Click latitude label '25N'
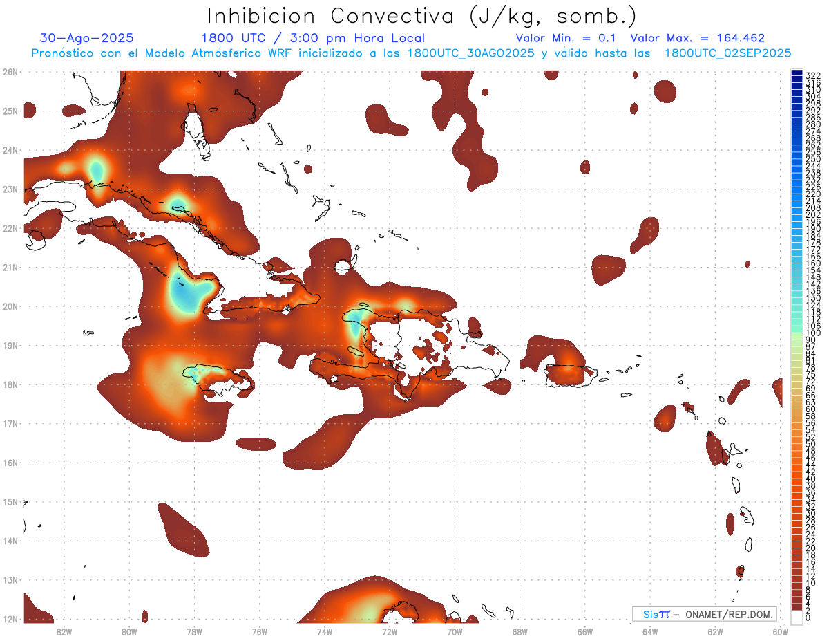The width and height of the screenshot is (829, 641). click(10, 111)
